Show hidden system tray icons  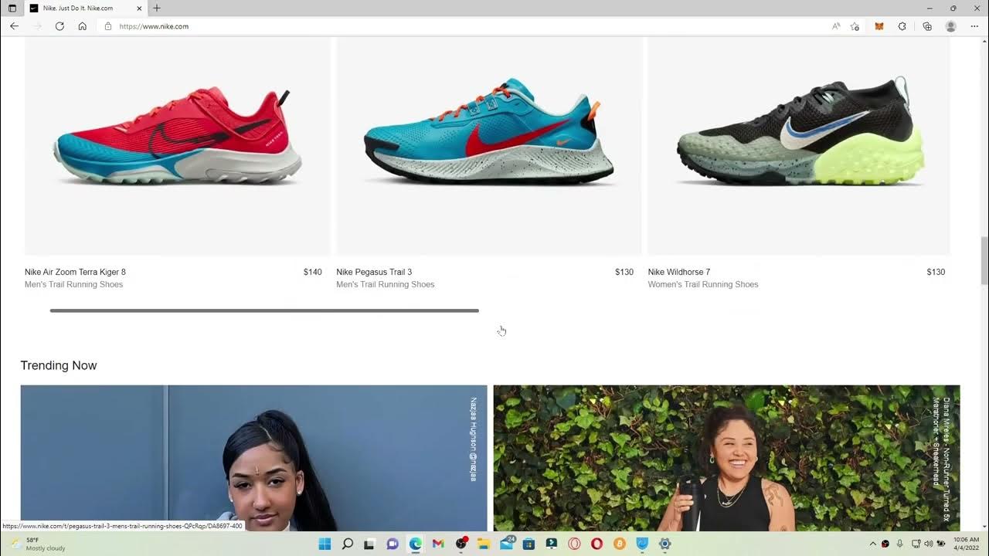point(873,544)
